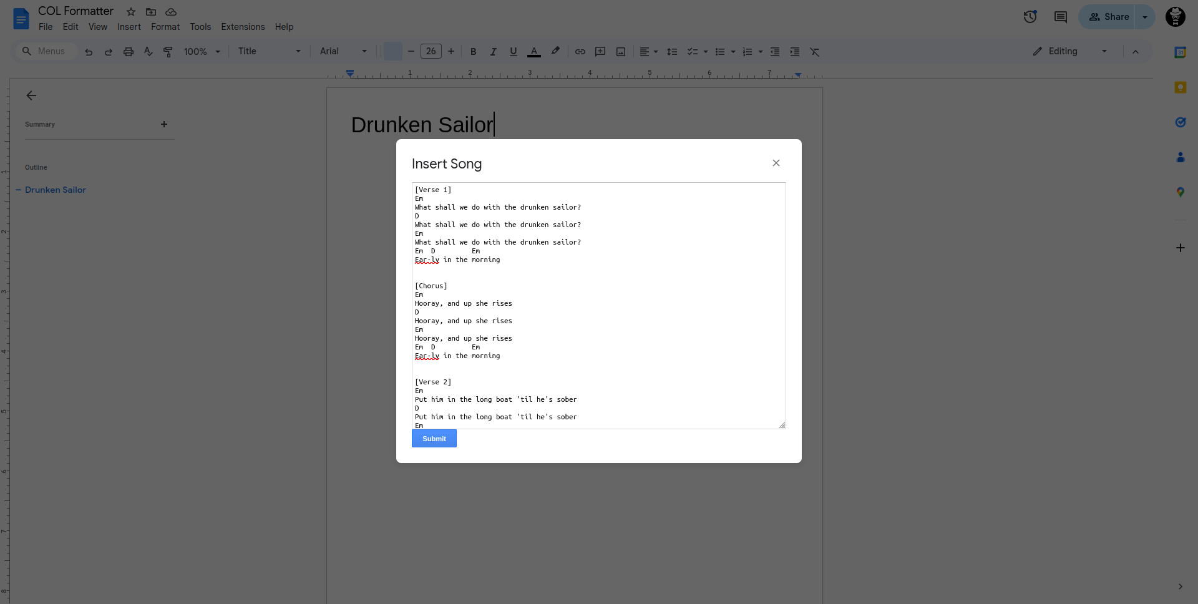Click the font size field showing 26

tap(431, 51)
